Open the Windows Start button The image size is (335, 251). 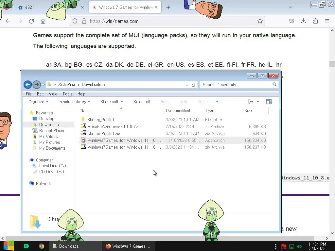pyautogui.click(x=9, y=246)
